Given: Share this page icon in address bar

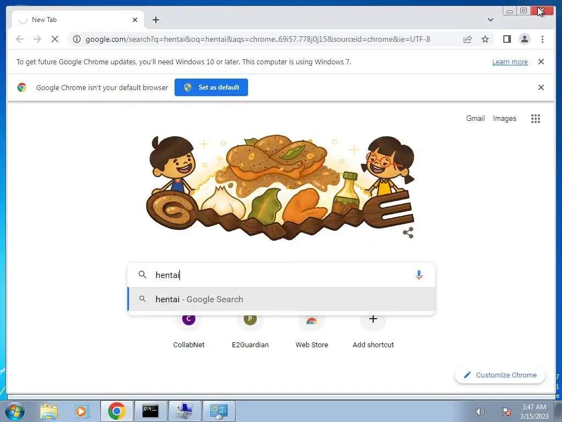Looking at the screenshot, I should 468,39.
